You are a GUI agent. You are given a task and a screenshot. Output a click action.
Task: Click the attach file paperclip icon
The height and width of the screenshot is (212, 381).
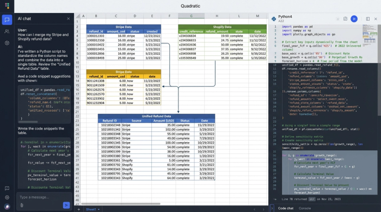[22, 205]
